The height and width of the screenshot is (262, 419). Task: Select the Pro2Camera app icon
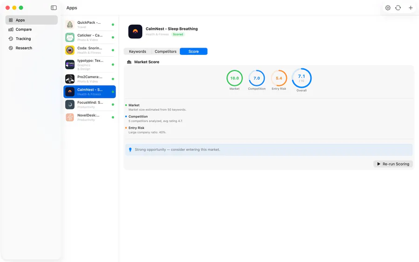70,79
